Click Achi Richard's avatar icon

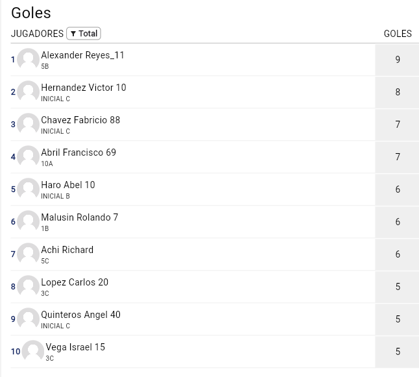tap(28, 254)
